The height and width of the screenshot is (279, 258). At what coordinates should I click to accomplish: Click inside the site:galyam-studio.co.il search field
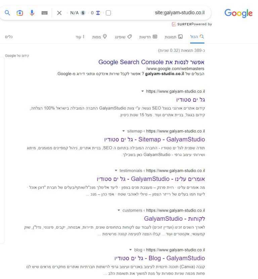(180, 12)
